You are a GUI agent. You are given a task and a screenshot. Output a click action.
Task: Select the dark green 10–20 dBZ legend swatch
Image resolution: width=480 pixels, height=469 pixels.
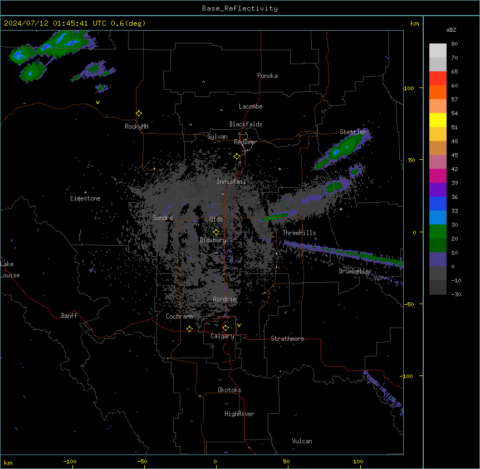click(438, 246)
